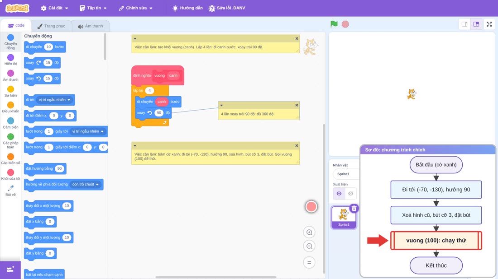The image size is (498, 279).
Task: Click the green flag to run
Action: (334, 24)
